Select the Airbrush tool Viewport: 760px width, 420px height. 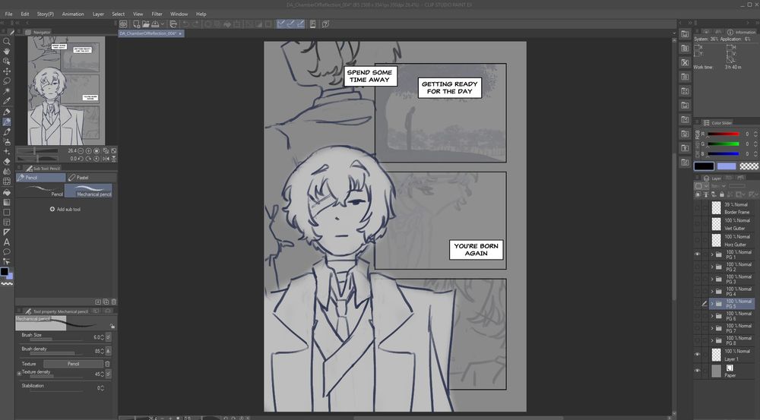7,142
